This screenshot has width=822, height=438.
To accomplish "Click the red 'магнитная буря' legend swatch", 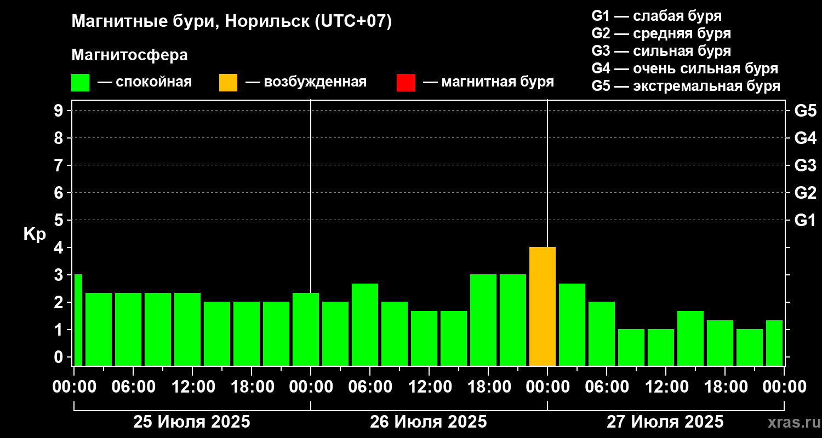I will coord(406,83).
